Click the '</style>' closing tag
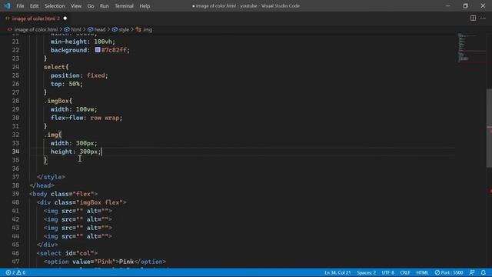This screenshot has height=277, width=492. point(51,177)
